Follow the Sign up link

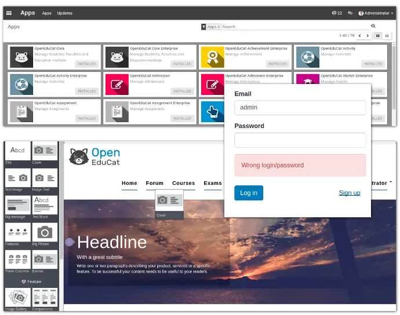[x=350, y=193]
